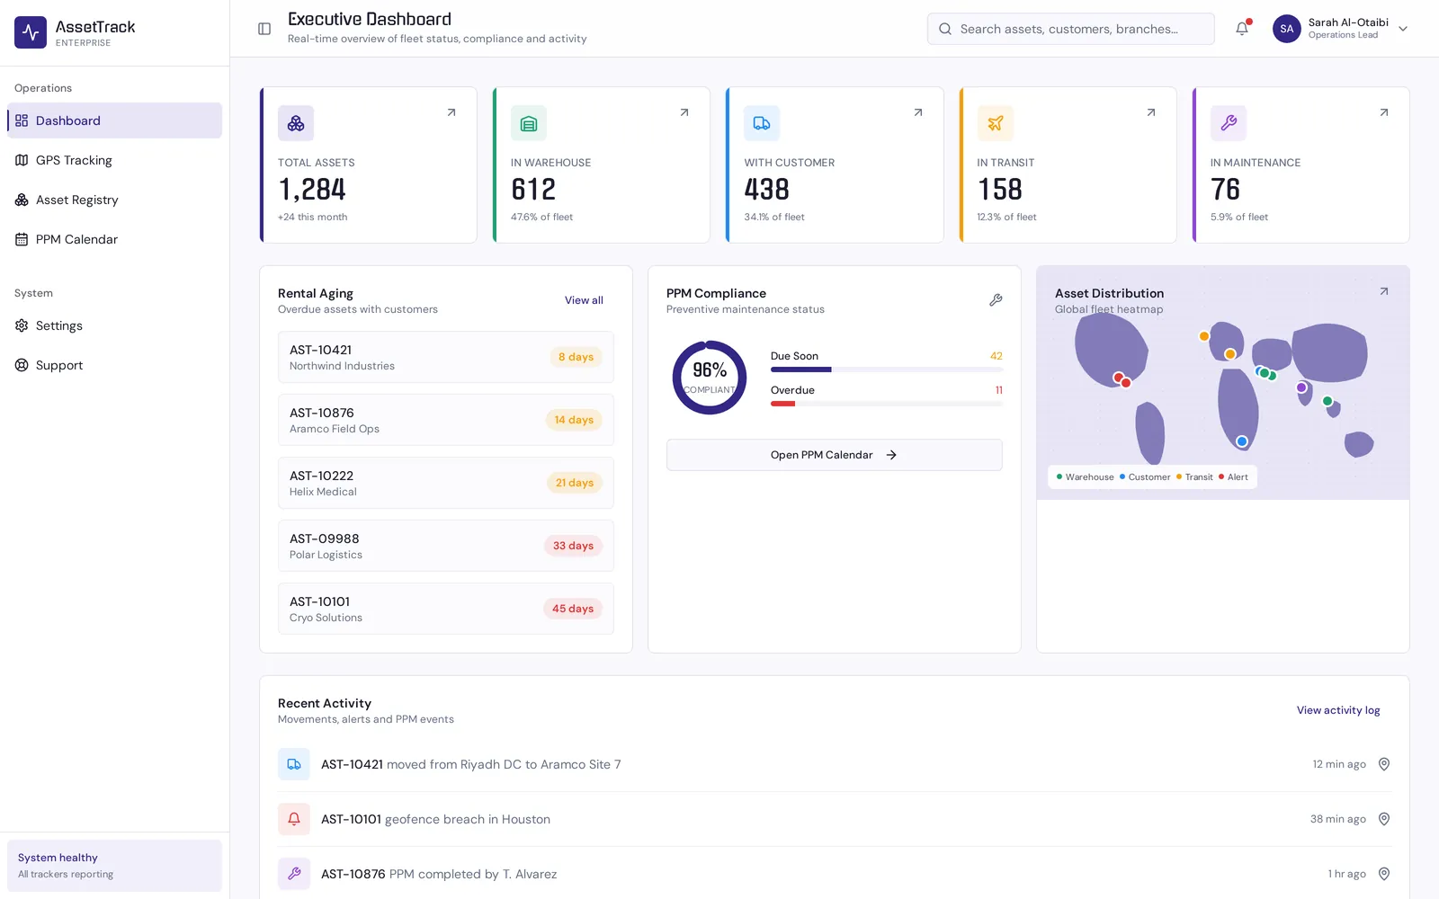Expand the Sarah Al-Otaibi user menu chevron
This screenshot has height=899, width=1439.
[1403, 29]
